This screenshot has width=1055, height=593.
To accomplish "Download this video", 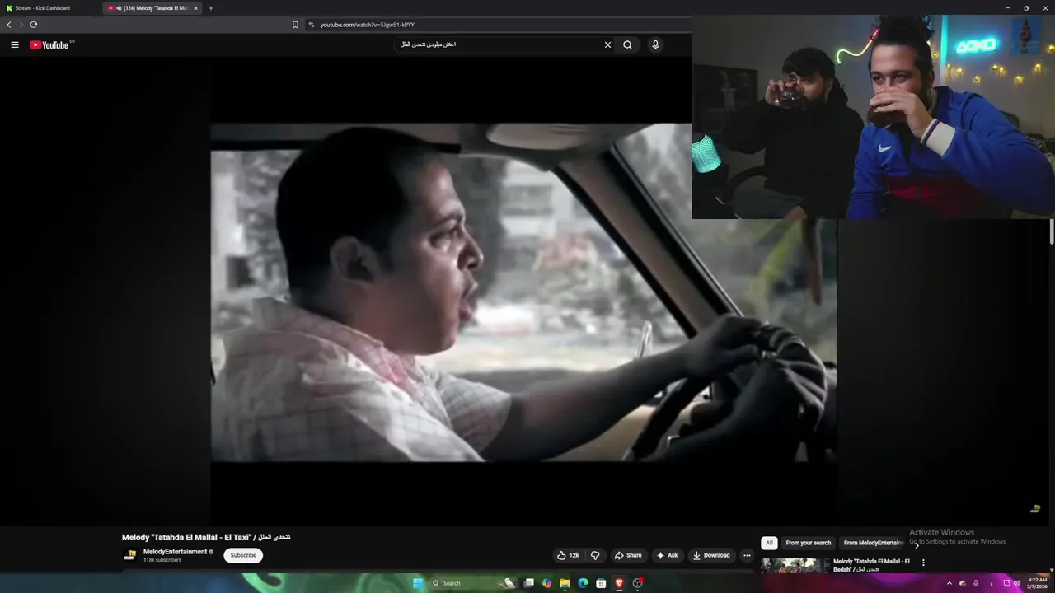I will click(711, 555).
